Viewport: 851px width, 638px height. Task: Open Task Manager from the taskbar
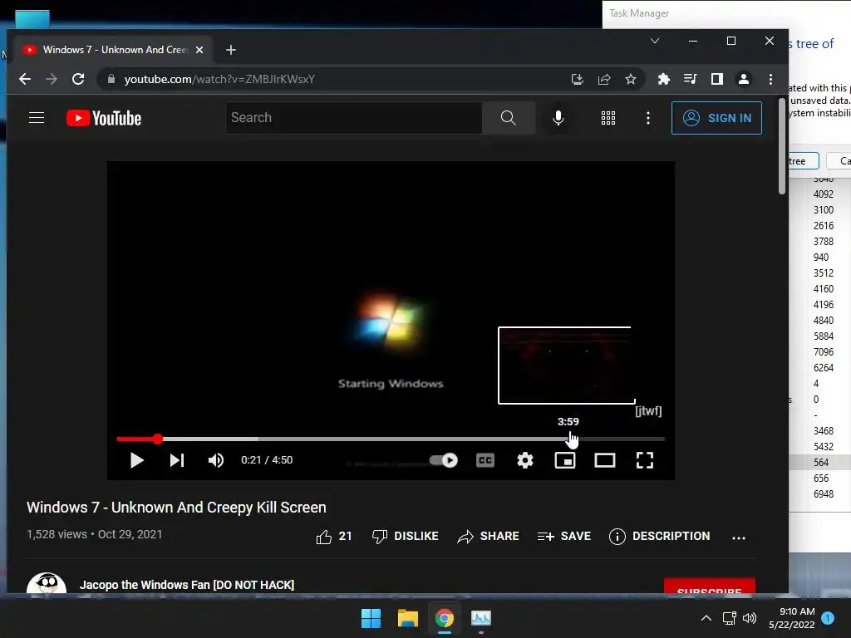point(481,618)
